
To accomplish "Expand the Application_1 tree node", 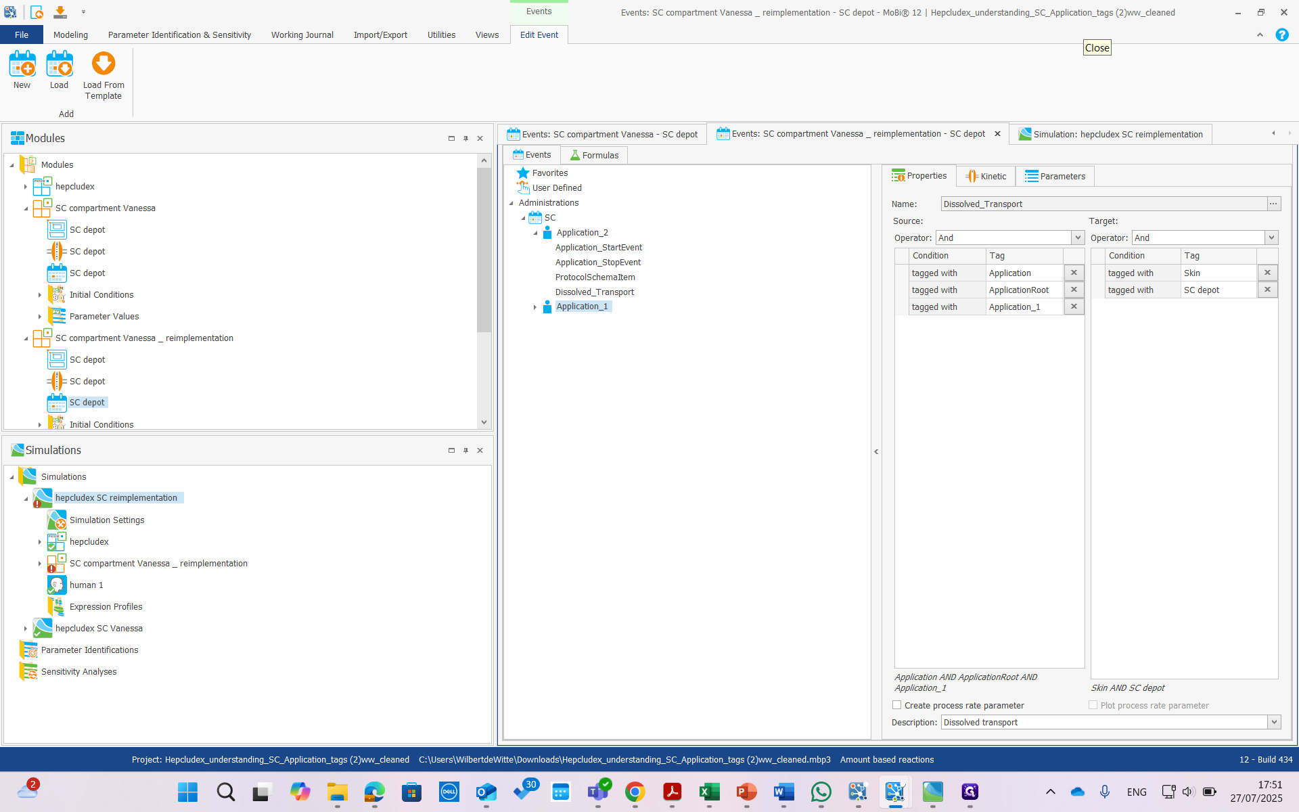I will click(534, 307).
